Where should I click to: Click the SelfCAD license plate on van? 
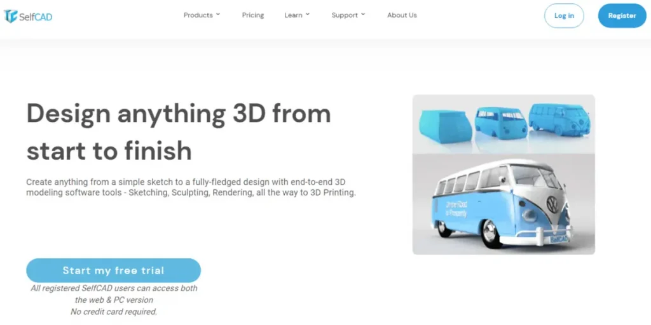pyautogui.click(x=559, y=239)
